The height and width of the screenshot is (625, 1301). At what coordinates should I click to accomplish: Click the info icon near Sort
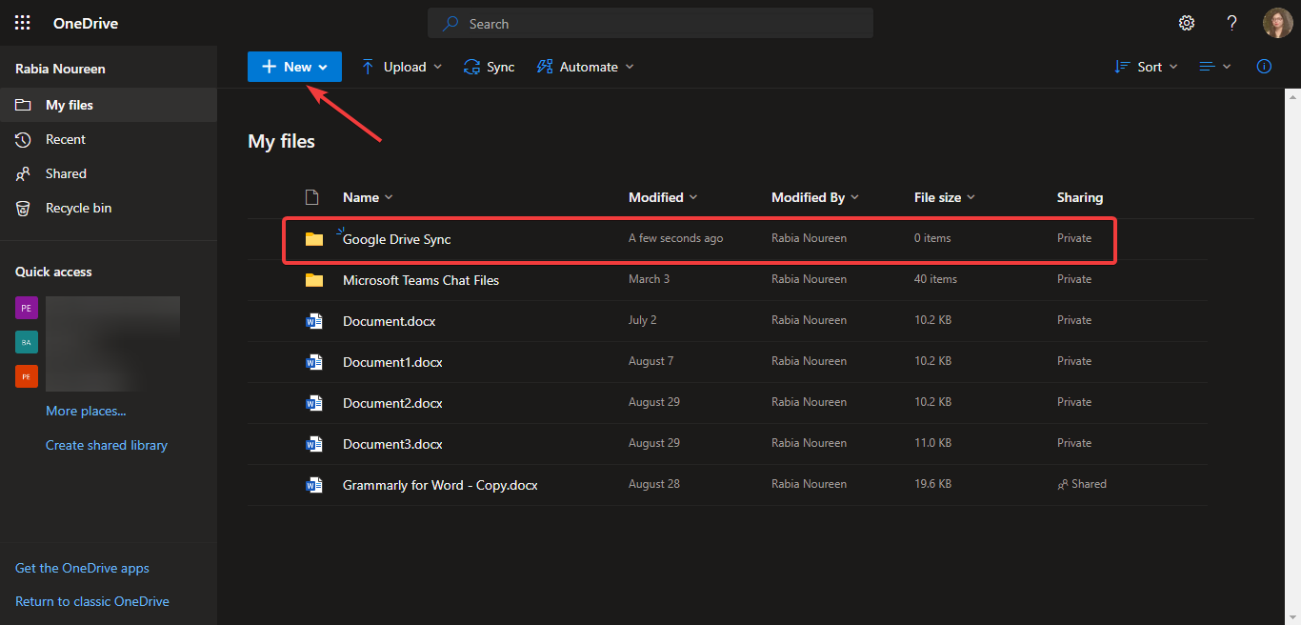pyautogui.click(x=1264, y=66)
